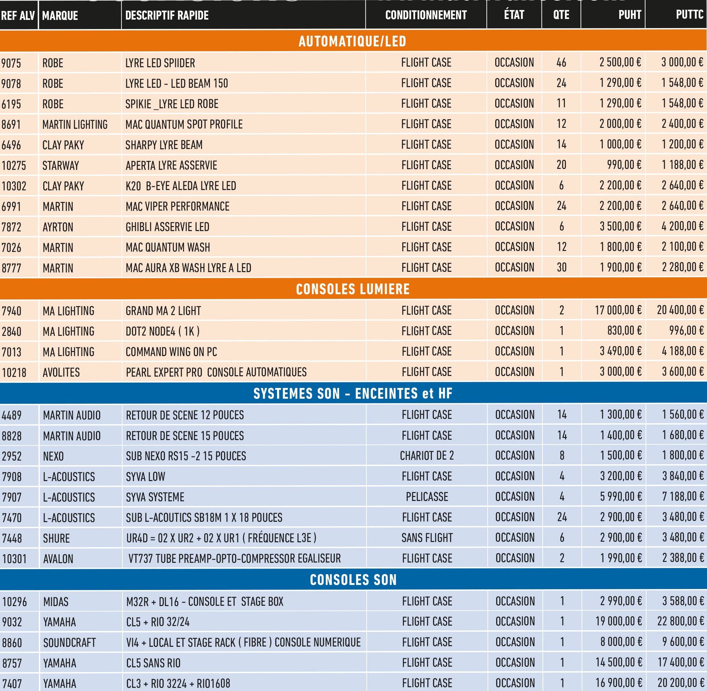Click price 17 000,00 €
Image resolution: width=707 pixels, height=691 pixels.
click(x=618, y=310)
